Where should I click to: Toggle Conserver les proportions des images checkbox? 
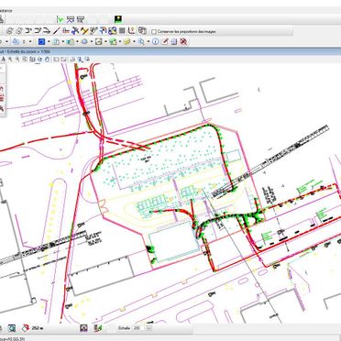pos(154,31)
